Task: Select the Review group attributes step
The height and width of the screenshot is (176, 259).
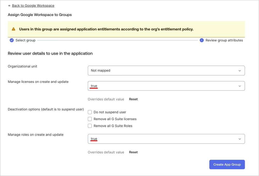Action: [224, 40]
